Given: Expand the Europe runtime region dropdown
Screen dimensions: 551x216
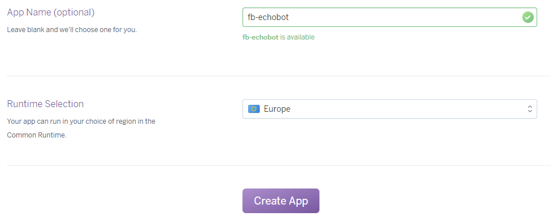Looking at the screenshot, I should tap(390, 109).
